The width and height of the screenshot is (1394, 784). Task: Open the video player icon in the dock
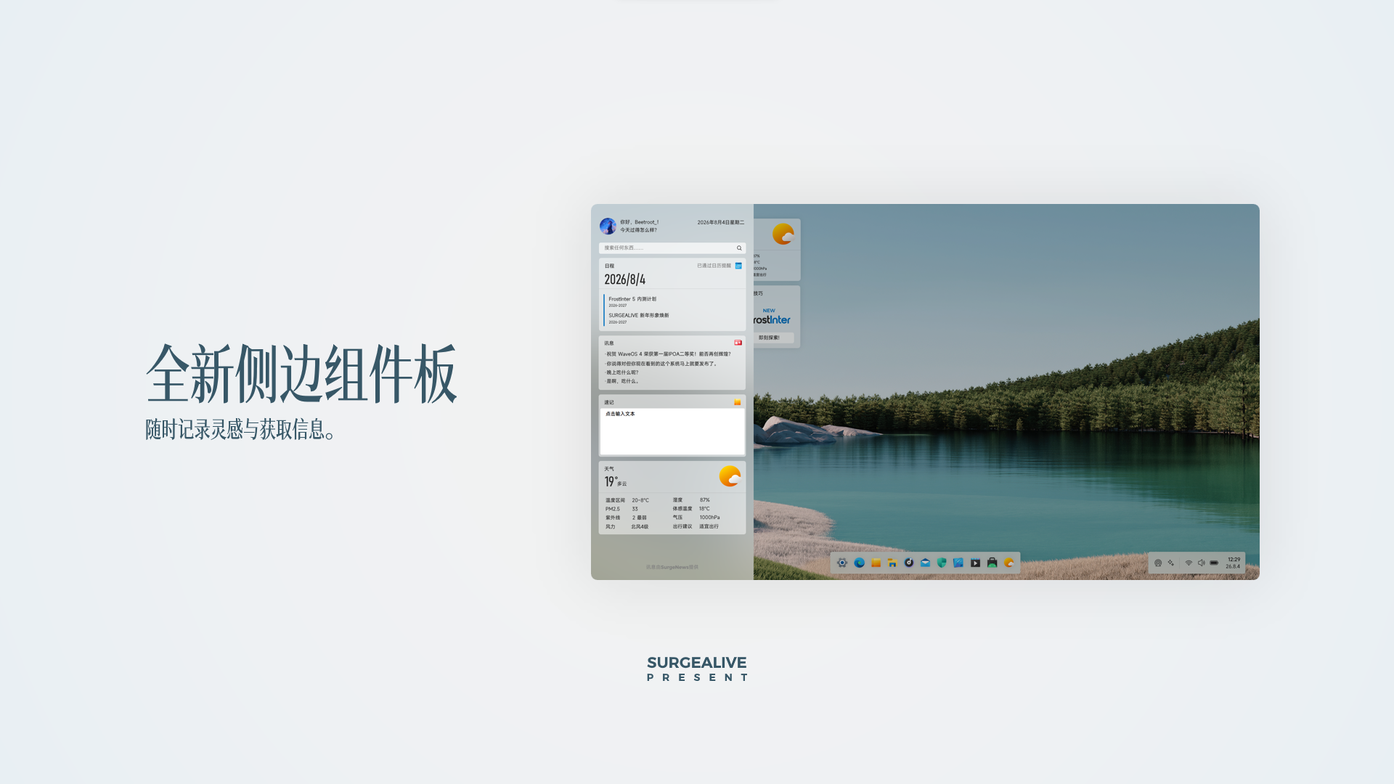(x=975, y=563)
